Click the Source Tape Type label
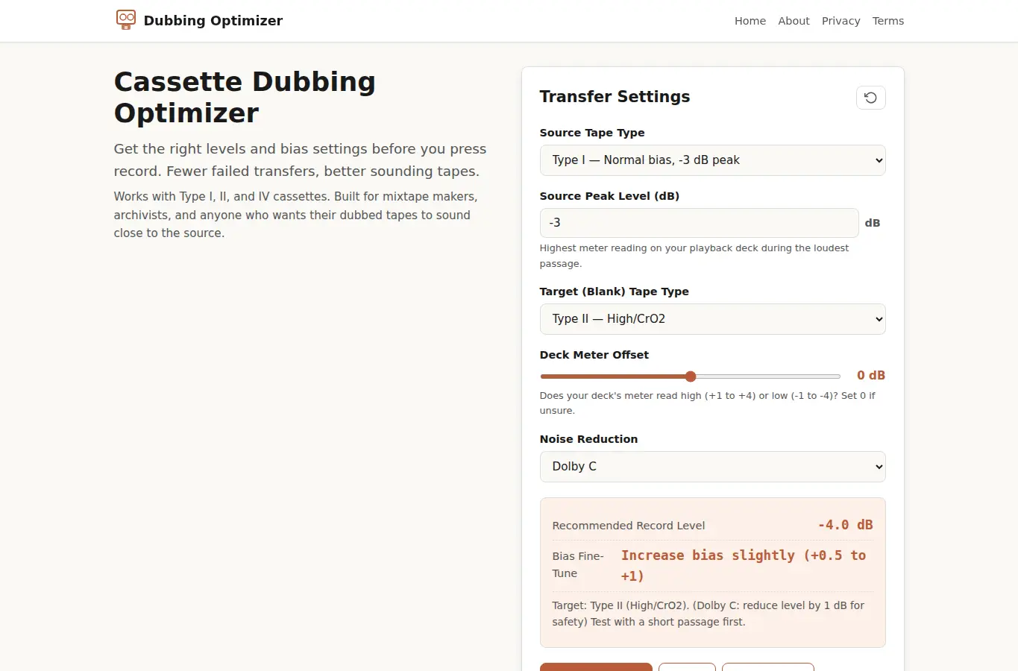This screenshot has height=671, width=1018. [592, 133]
